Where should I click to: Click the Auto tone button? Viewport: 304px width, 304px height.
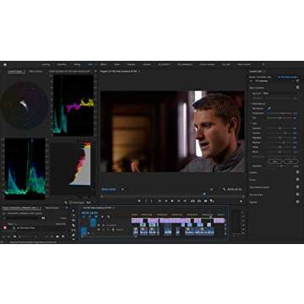[x=290, y=161]
